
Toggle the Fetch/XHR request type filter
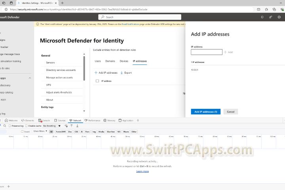[x=61, y=132]
